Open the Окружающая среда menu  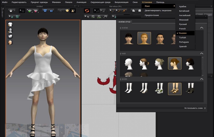pos(101,2)
